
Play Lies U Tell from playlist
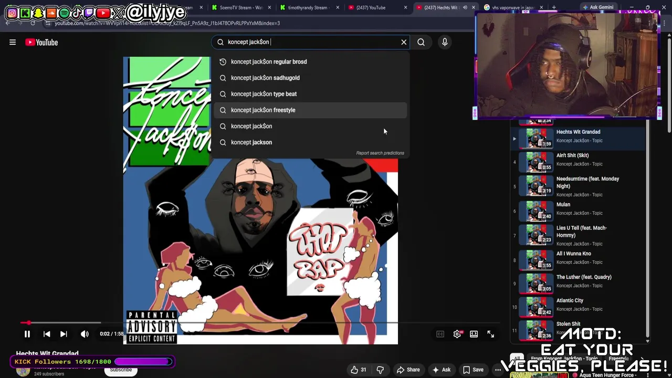coord(577,236)
